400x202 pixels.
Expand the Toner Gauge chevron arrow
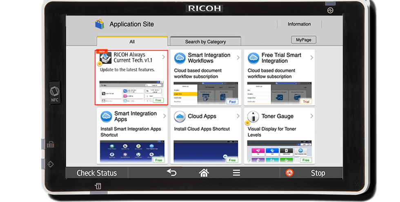click(x=311, y=116)
